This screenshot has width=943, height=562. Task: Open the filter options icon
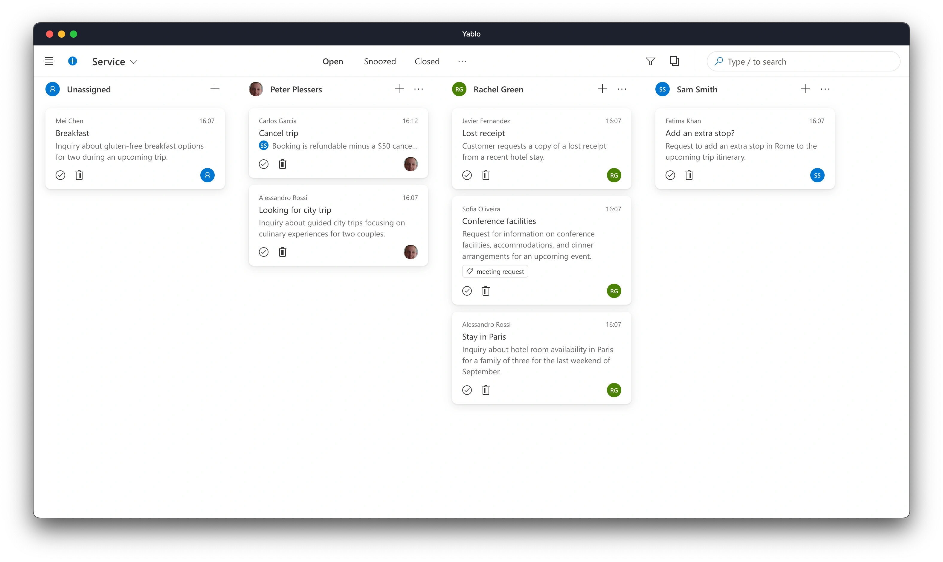650,61
